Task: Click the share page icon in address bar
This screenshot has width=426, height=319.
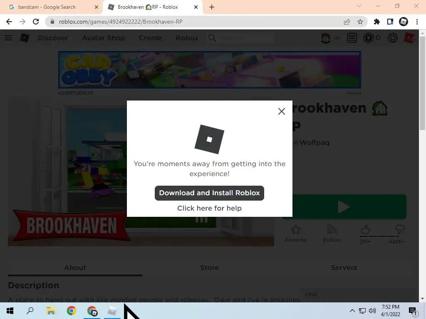Action: pos(347,22)
